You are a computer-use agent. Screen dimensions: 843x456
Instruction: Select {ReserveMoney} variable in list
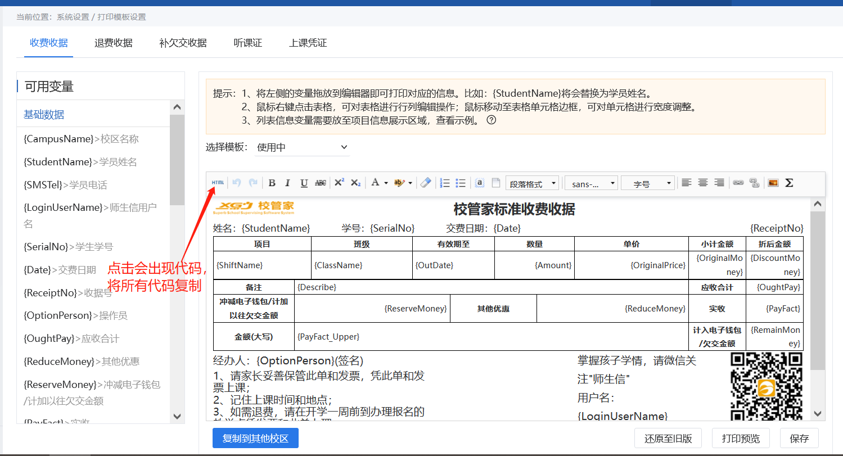tap(92, 392)
